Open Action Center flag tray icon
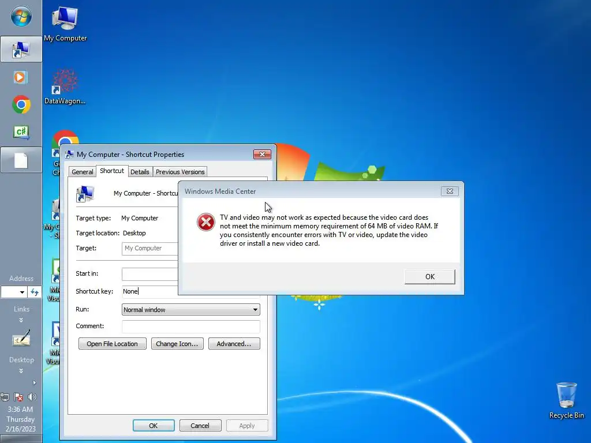The width and height of the screenshot is (591, 443). pos(18,397)
